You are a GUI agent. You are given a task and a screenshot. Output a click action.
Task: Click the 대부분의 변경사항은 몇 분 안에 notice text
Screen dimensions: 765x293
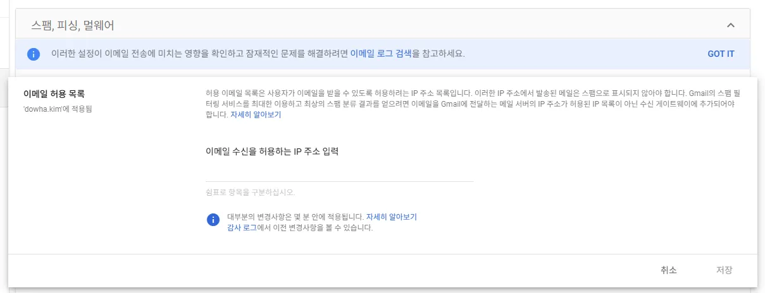[295, 216]
